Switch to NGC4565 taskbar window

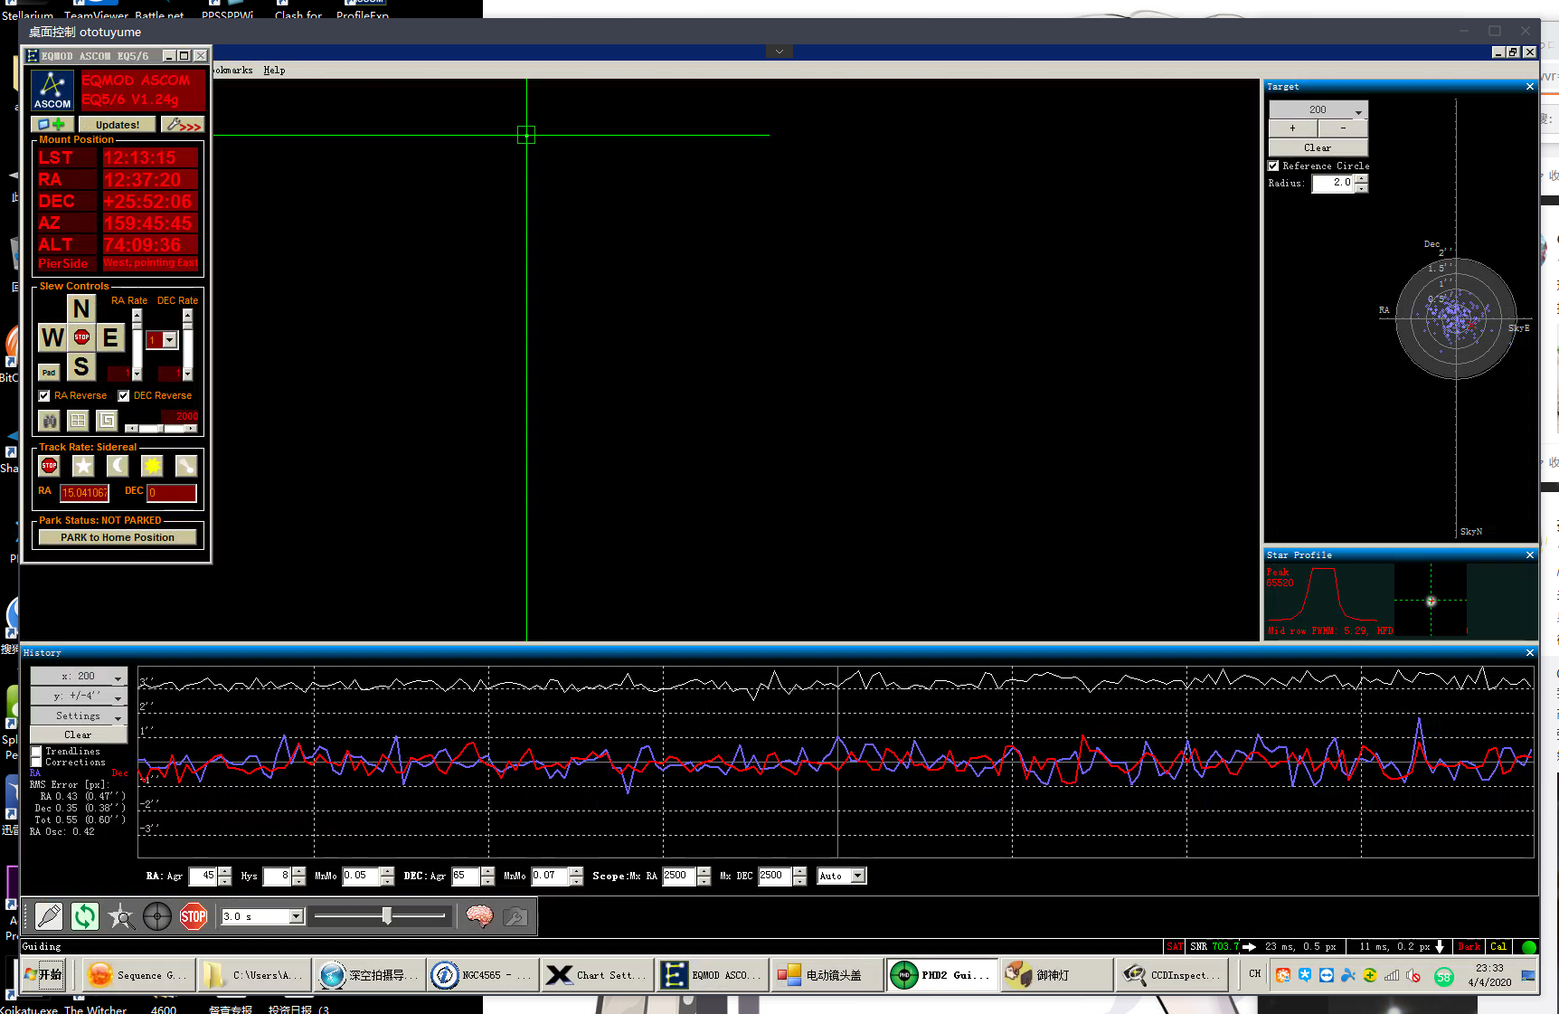[x=483, y=975]
